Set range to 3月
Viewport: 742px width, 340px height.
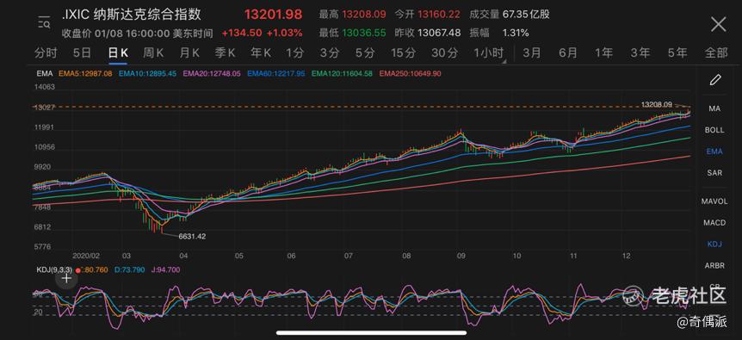tap(532, 53)
